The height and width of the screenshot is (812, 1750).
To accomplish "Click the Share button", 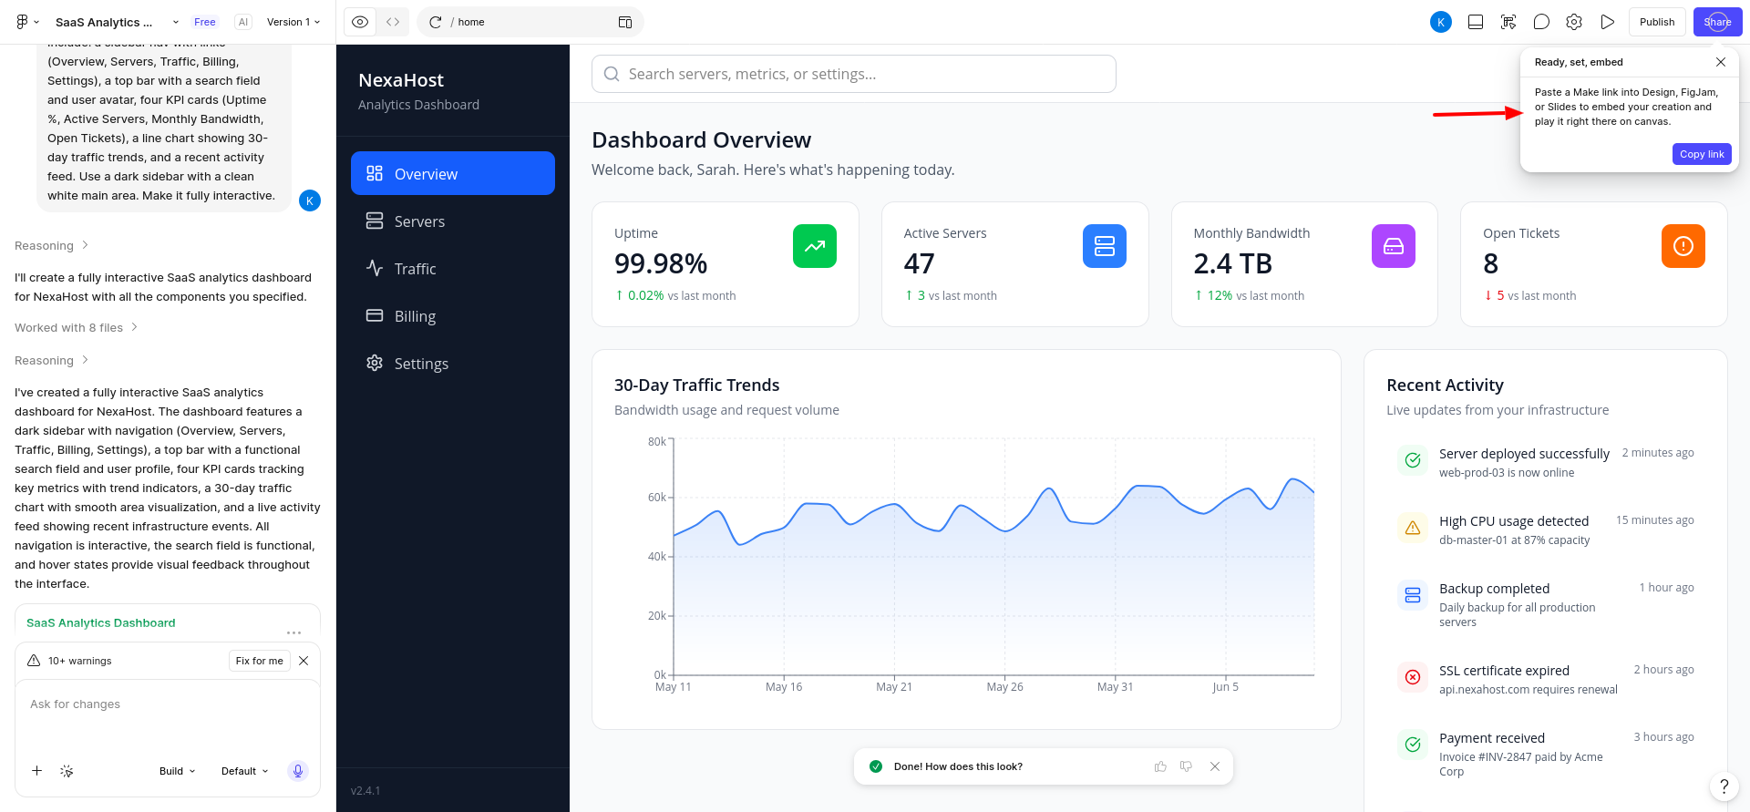I will coord(1717,22).
